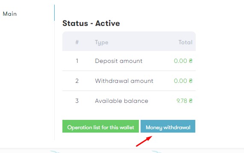Click the Deposit amount row label
The image size is (244, 153).
click(118, 61)
